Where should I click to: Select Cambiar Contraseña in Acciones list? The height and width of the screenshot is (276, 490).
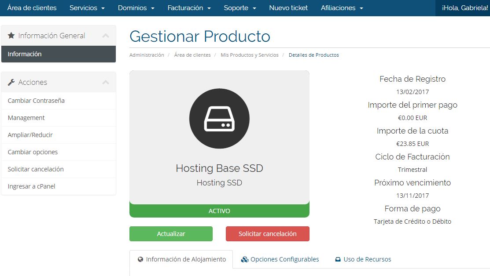coord(36,101)
